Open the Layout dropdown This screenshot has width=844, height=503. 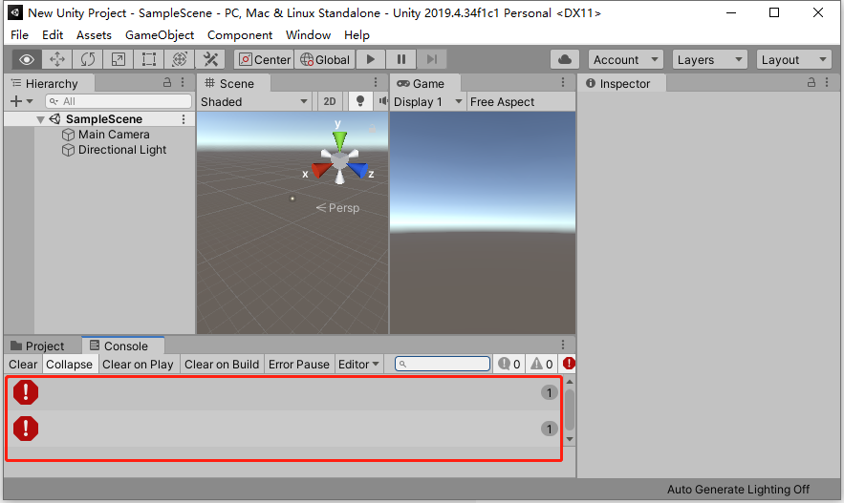pos(793,59)
